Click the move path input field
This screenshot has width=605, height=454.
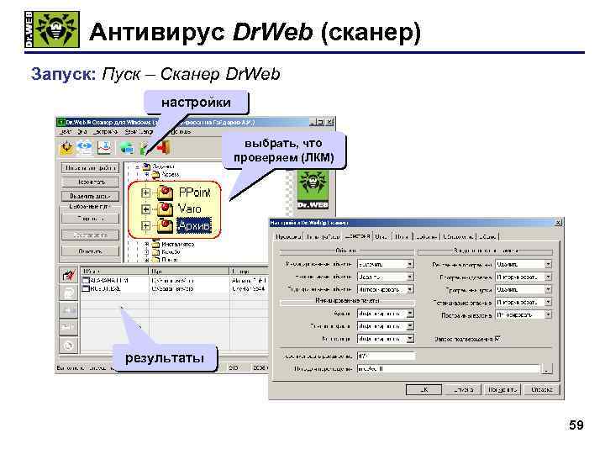click(x=449, y=369)
